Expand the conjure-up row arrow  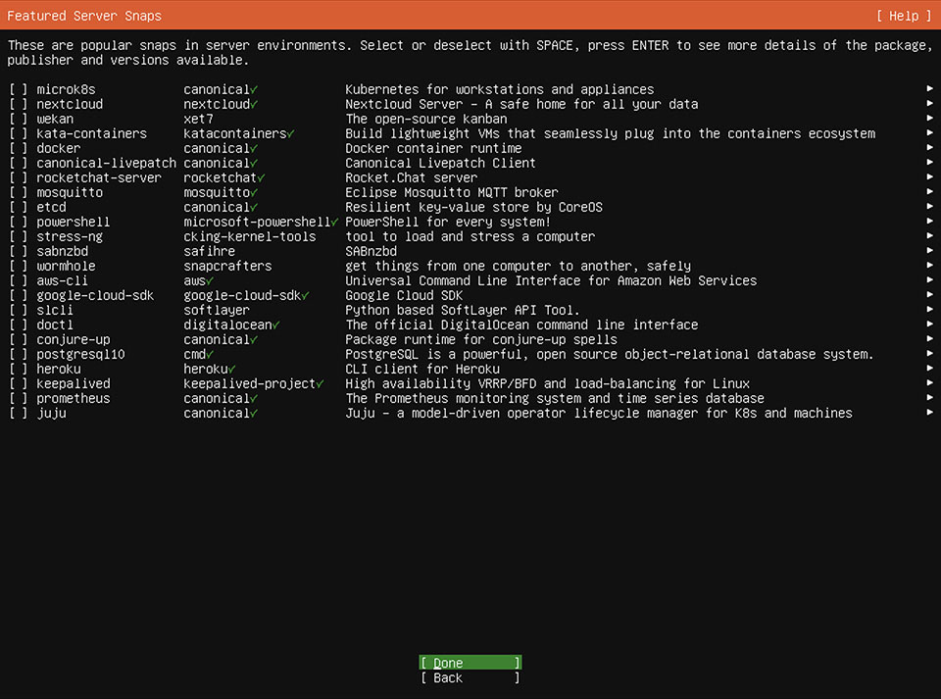929,339
